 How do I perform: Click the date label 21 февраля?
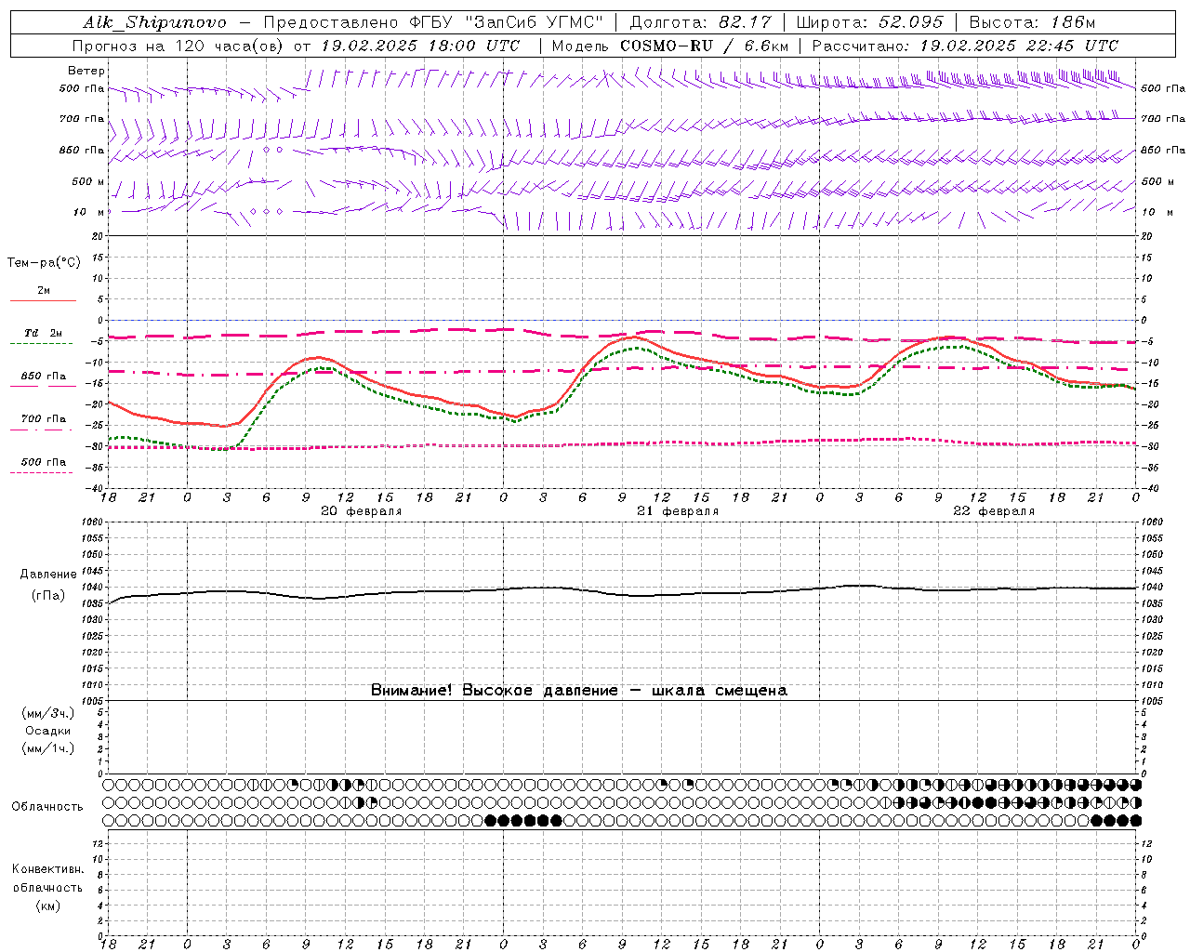tap(678, 511)
